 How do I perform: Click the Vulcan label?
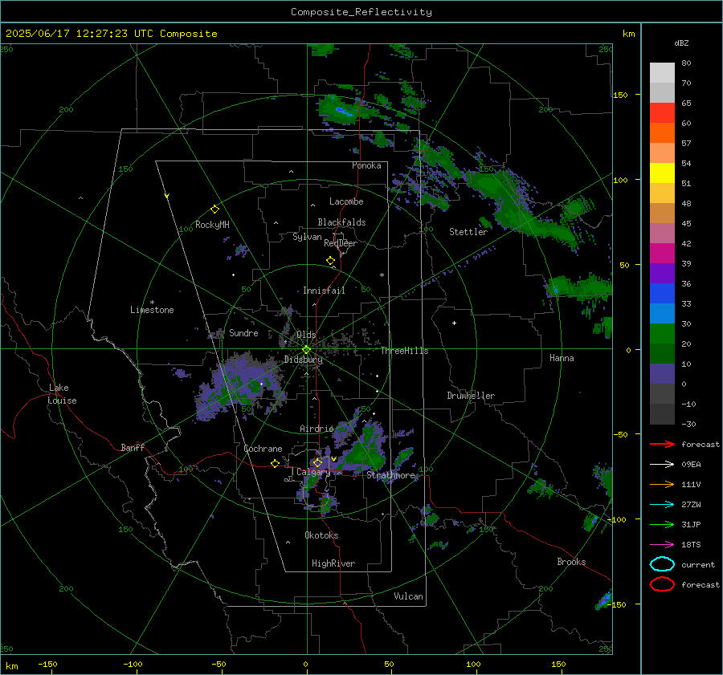(409, 596)
